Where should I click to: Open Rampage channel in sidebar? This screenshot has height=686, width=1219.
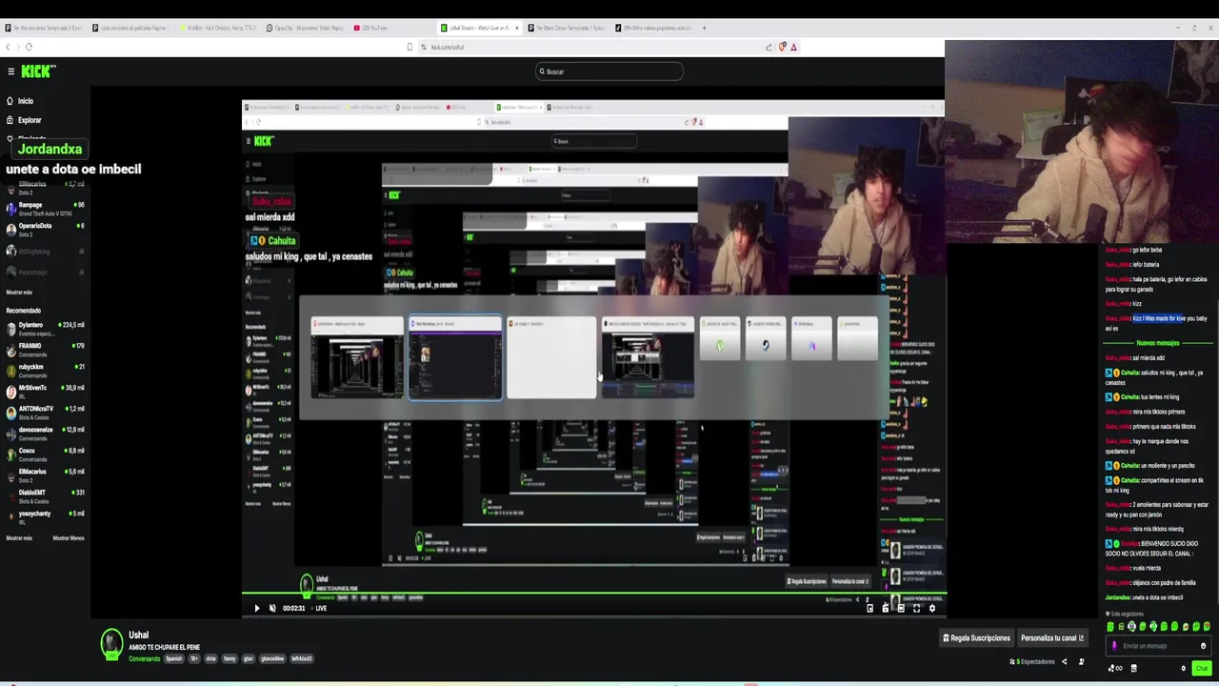point(45,208)
